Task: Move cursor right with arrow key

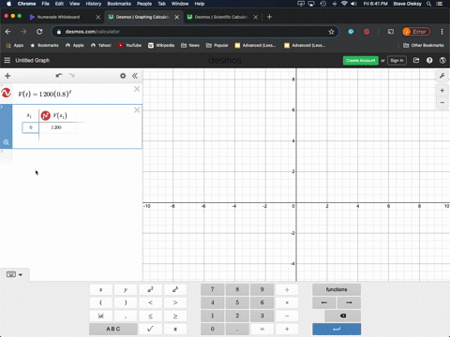Action: (x=349, y=302)
